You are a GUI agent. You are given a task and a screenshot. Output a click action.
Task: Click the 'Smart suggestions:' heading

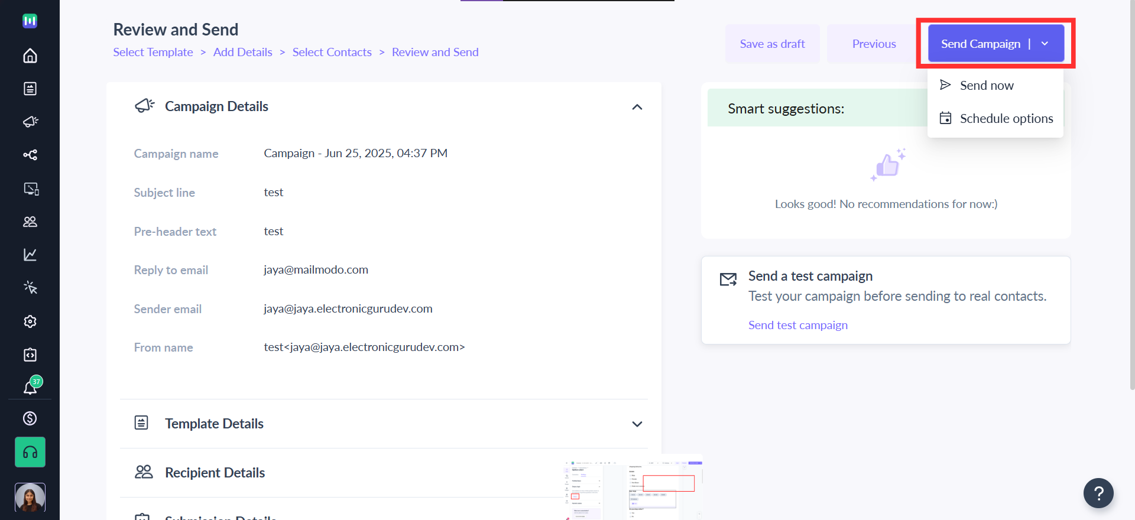(786, 109)
